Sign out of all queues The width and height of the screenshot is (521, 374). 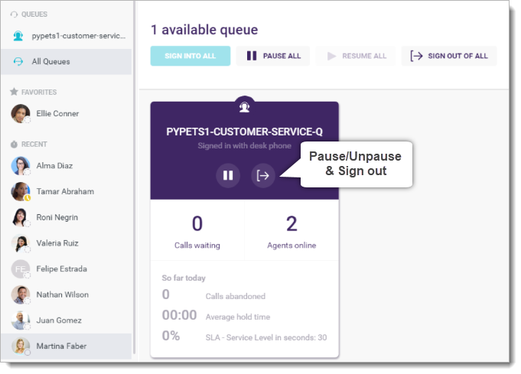449,56
